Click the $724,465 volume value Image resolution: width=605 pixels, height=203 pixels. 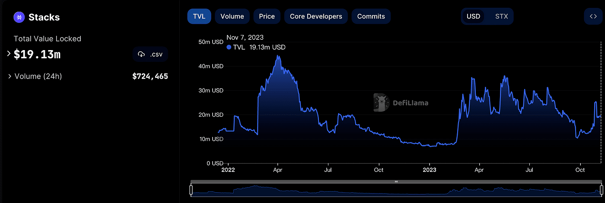150,76
